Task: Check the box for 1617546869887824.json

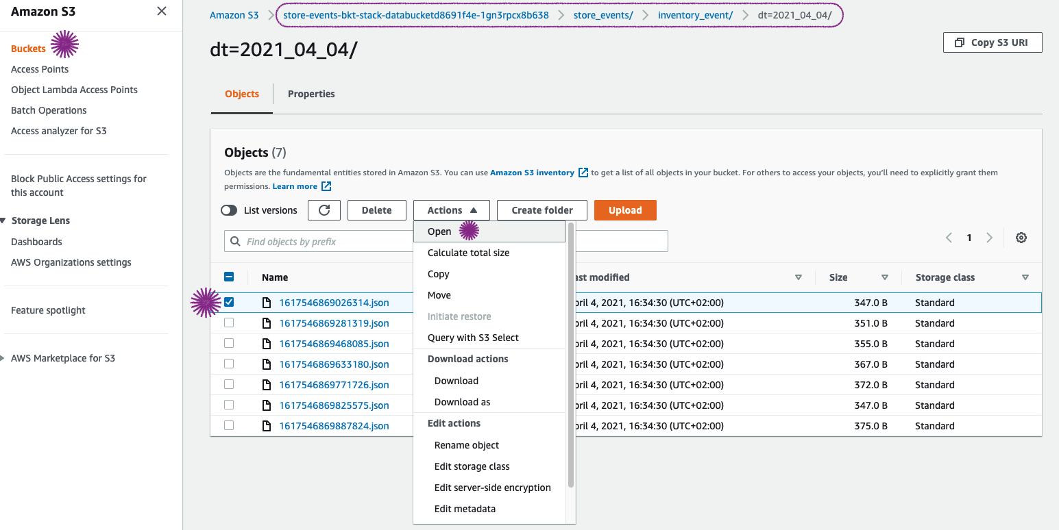Action: pos(229,425)
